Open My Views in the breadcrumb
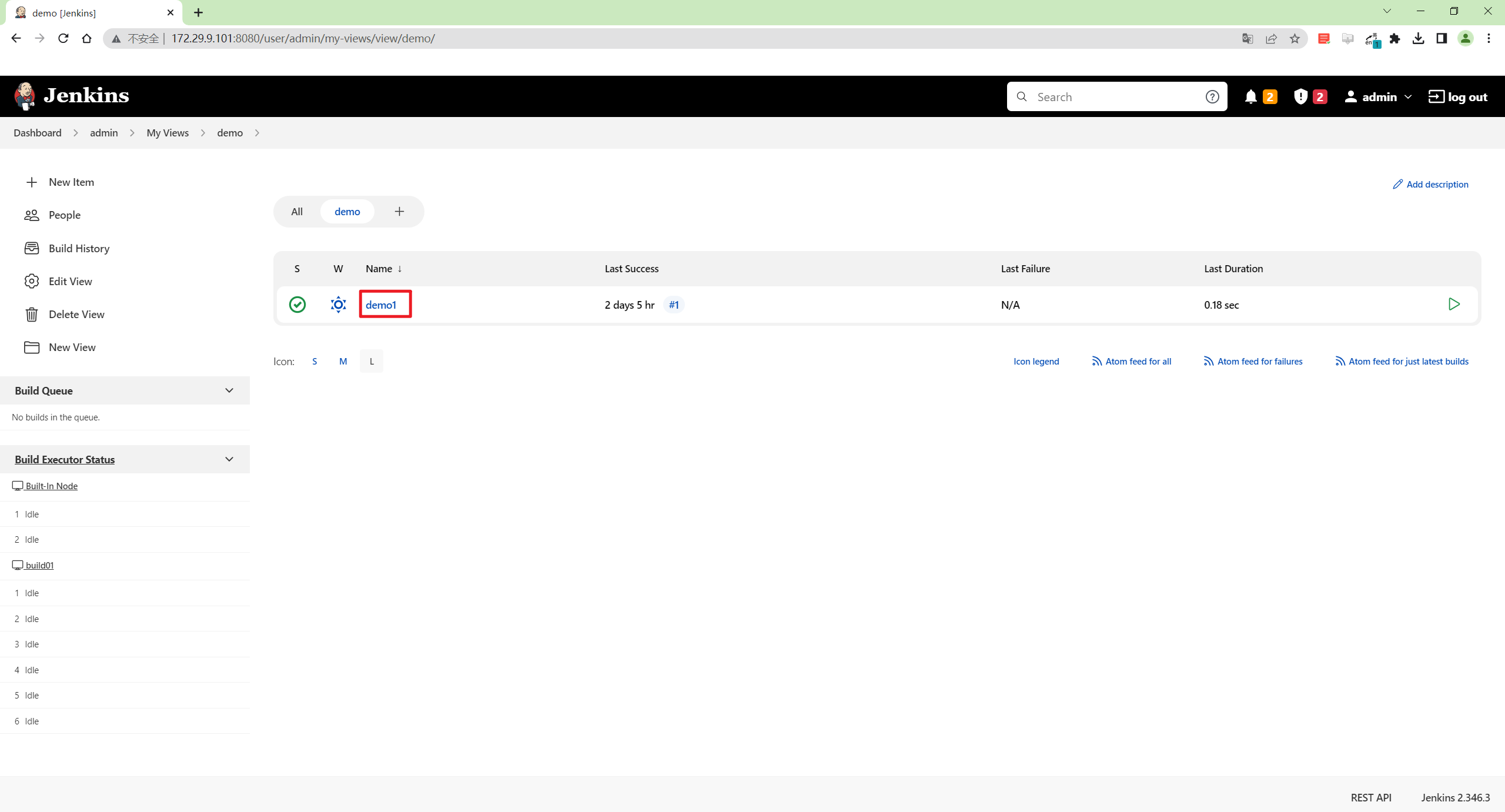This screenshot has width=1505, height=812. pyautogui.click(x=168, y=133)
